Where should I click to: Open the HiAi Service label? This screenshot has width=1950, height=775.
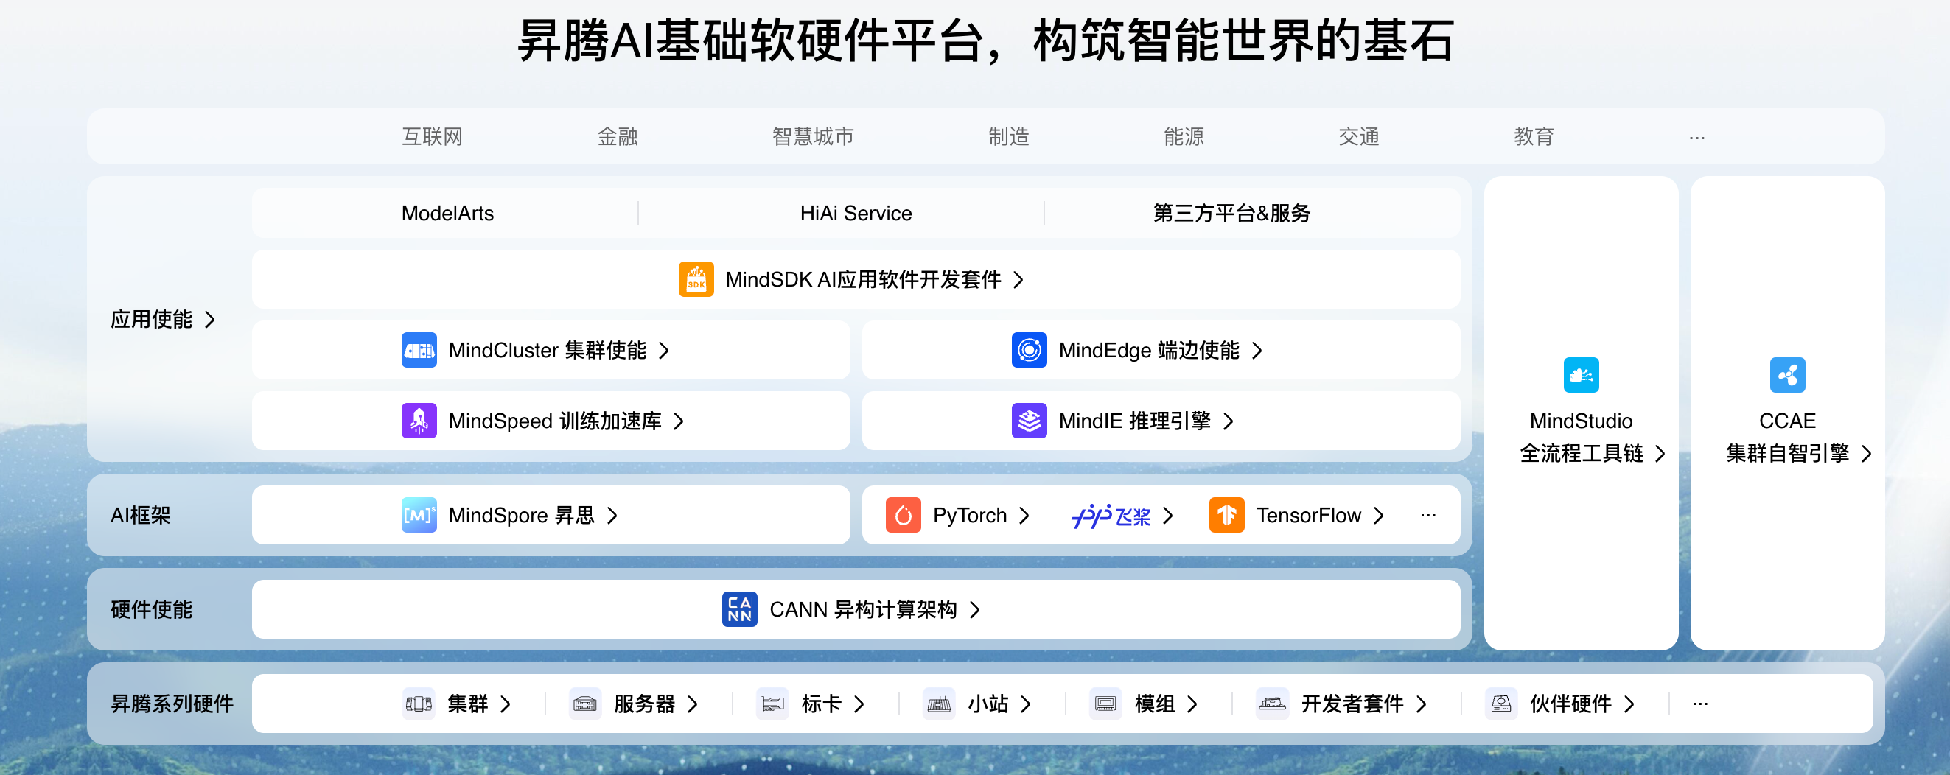856,214
